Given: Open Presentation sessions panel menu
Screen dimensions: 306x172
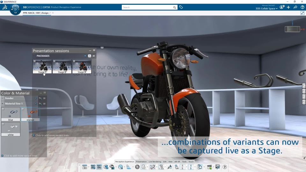Looking at the screenshot, I should click(94, 50).
